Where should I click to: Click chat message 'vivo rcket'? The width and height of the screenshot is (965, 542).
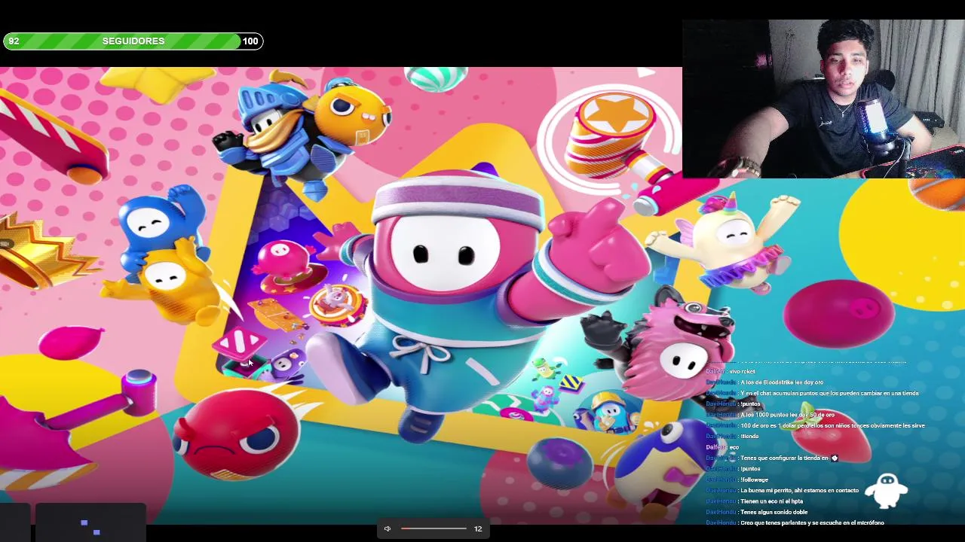(x=742, y=371)
